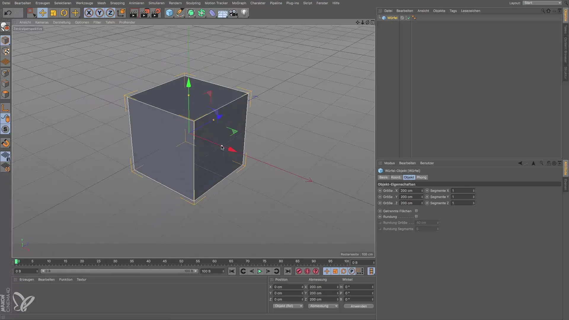This screenshot has height=320, width=569.
Task: Toggle the Segmente Y animation dot
Action: tap(427, 197)
